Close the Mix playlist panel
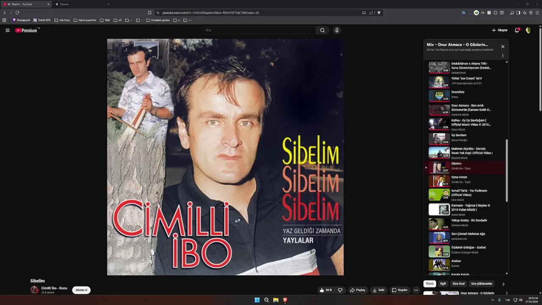This screenshot has width=542, height=305. pyautogui.click(x=503, y=47)
